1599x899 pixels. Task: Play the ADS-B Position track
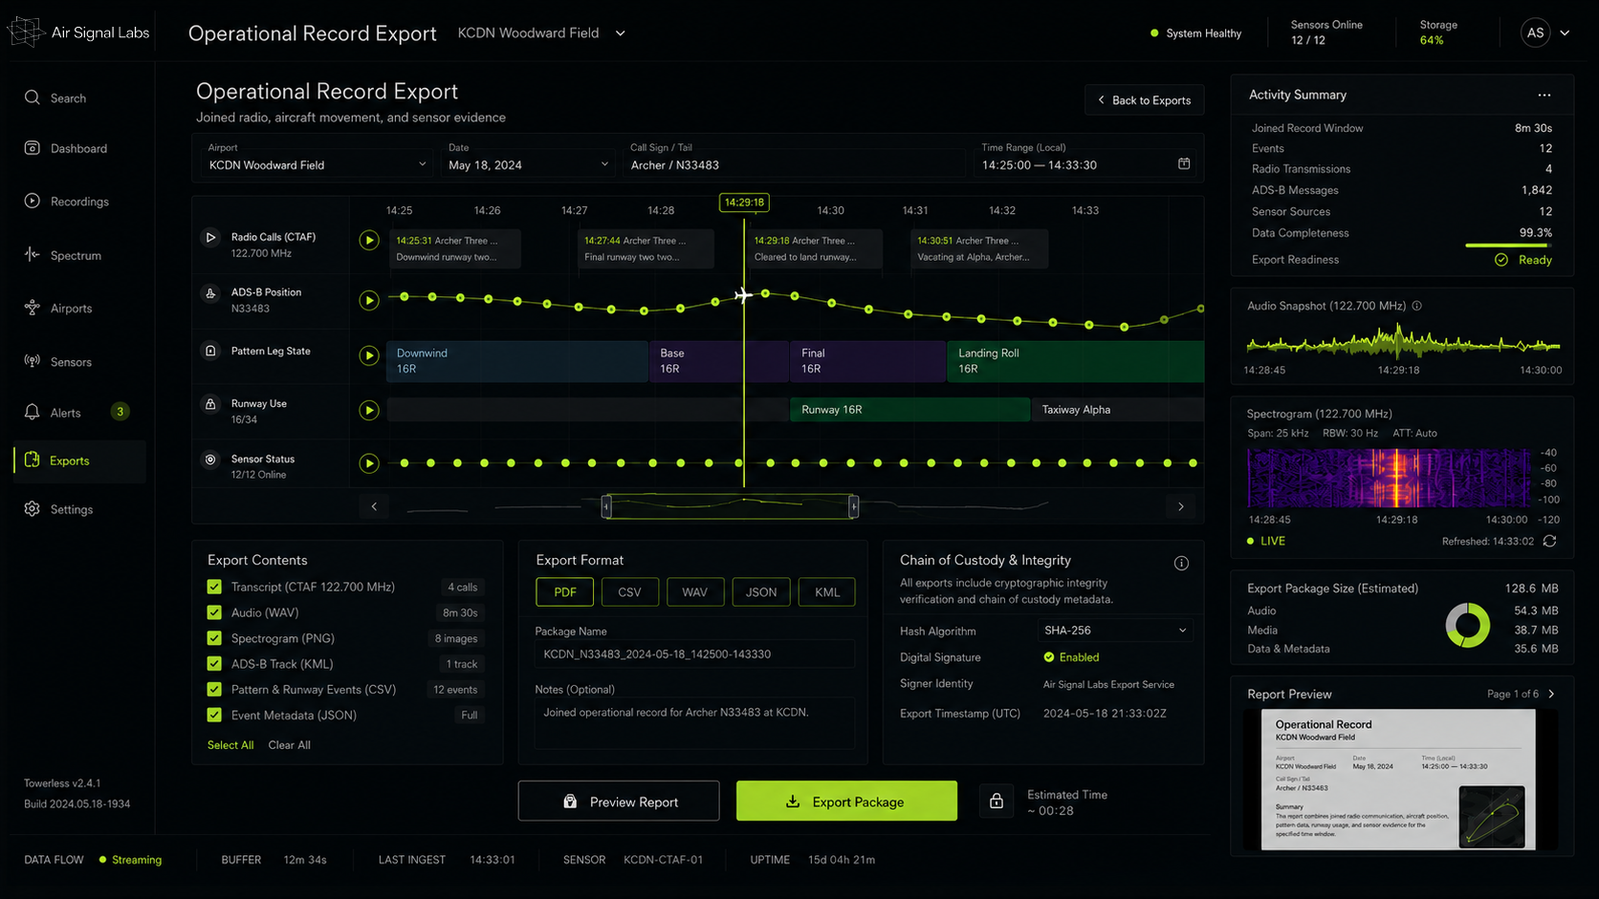[369, 300]
